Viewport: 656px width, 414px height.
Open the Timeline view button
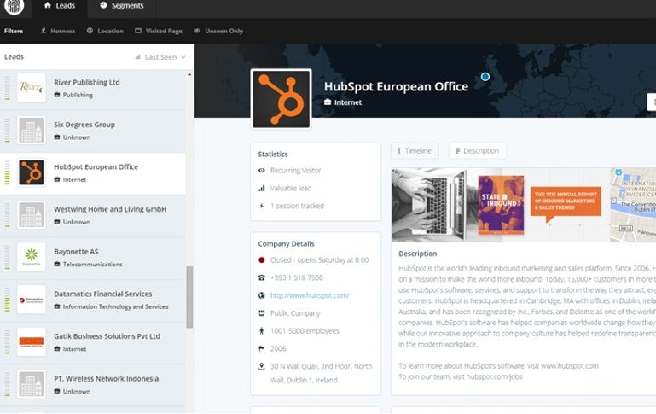click(415, 151)
